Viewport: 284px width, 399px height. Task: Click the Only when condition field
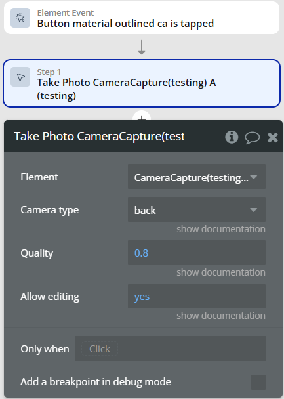pyautogui.click(x=171, y=348)
